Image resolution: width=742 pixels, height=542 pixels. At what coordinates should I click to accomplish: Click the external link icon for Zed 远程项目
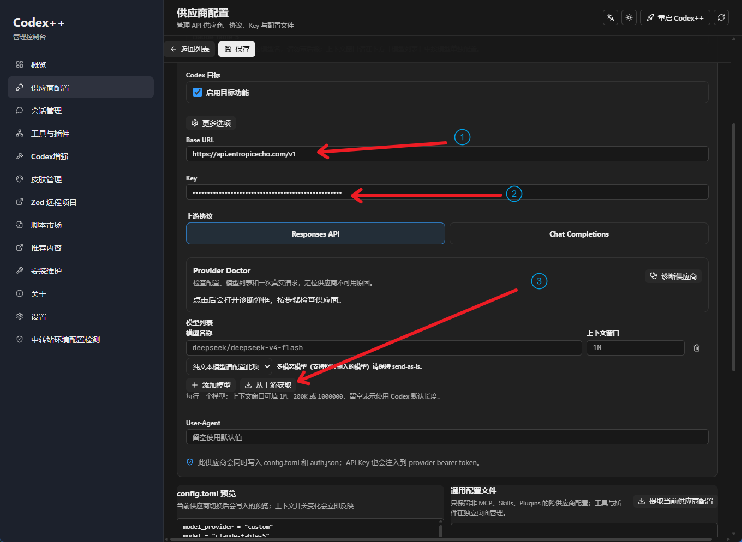pos(20,202)
